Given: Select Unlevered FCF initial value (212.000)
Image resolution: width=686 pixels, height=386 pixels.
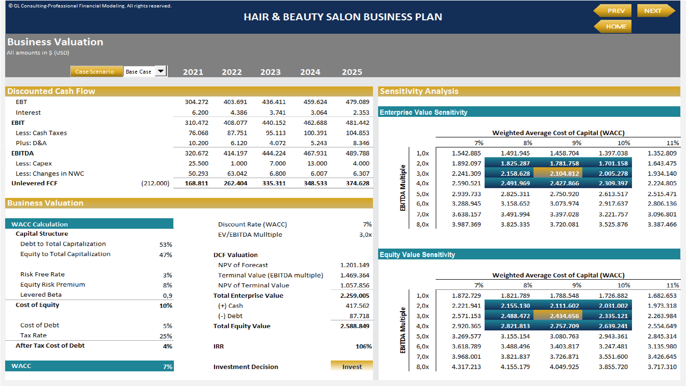Looking at the screenshot, I should tap(155, 183).
